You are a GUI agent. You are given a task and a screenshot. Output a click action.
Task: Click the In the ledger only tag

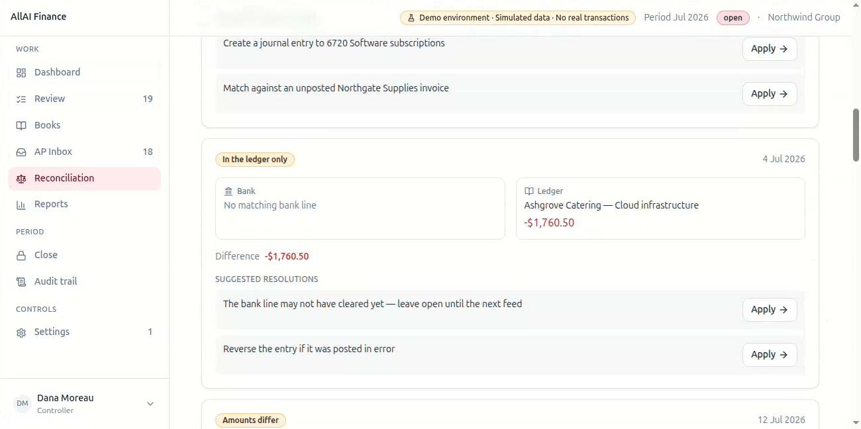coord(255,160)
